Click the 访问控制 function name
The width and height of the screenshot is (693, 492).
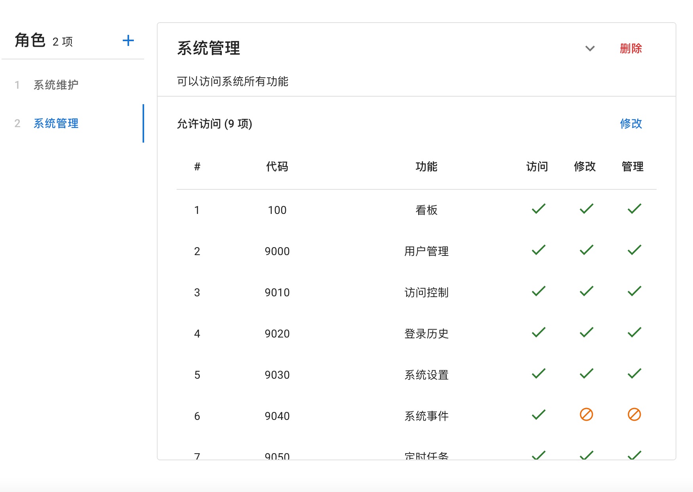click(426, 292)
